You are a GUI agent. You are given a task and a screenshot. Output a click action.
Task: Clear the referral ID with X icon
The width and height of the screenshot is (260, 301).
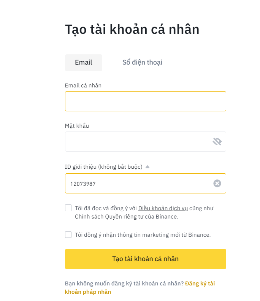point(217,184)
